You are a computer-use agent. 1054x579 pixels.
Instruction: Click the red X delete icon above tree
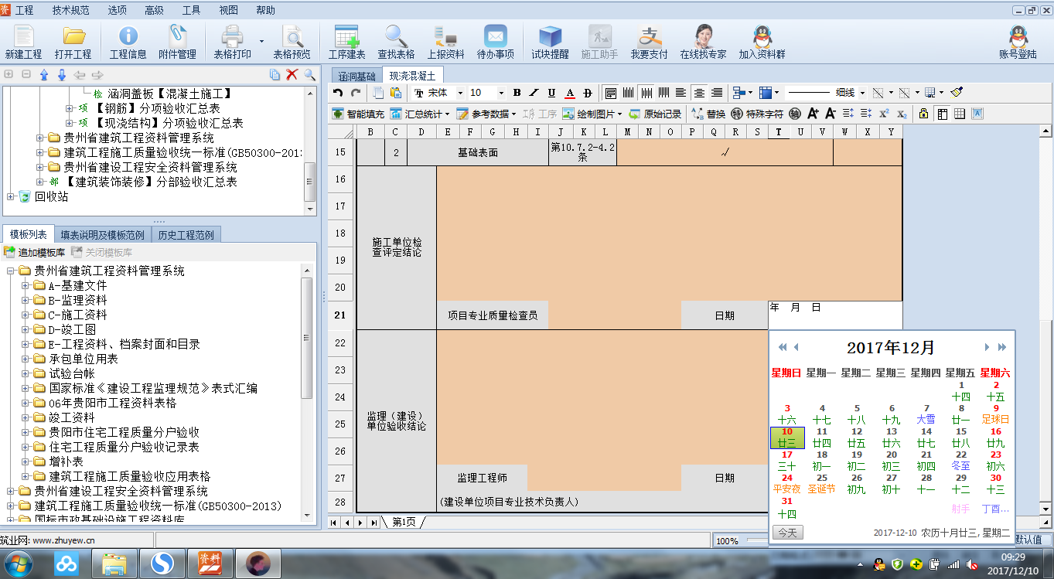coord(292,75)
